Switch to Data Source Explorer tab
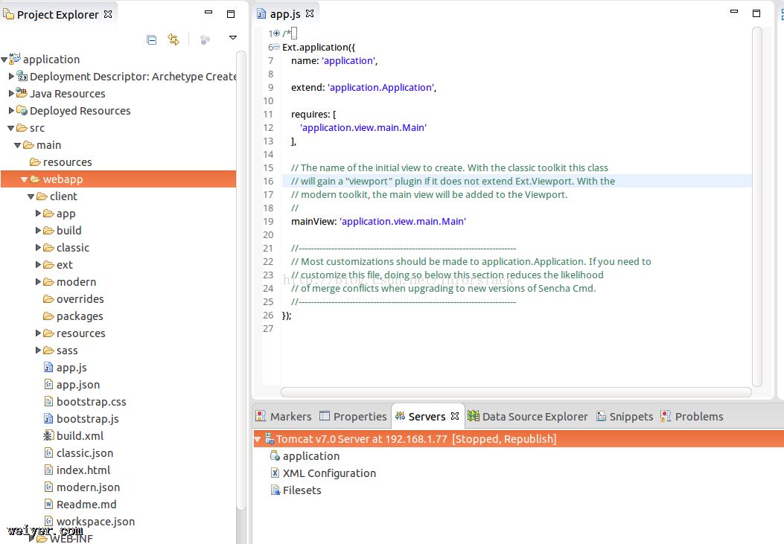Image resolution: width=784 pixels, height=544 pixels. [x=528, y=416]
